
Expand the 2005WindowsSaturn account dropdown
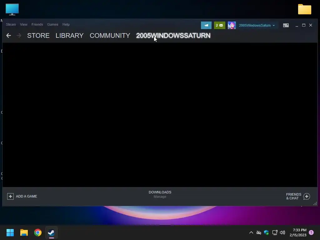[x=257, y=26]
